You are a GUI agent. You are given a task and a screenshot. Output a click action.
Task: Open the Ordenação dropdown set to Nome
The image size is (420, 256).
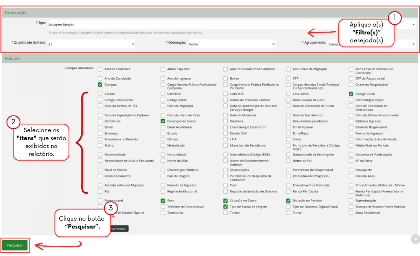click(231, 44)
